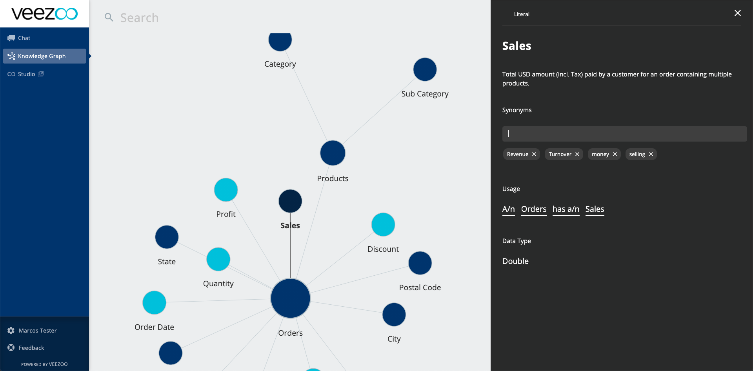Remove the Revenue synonym tag
Screen dimensions: 753x371
click(534, 155)
